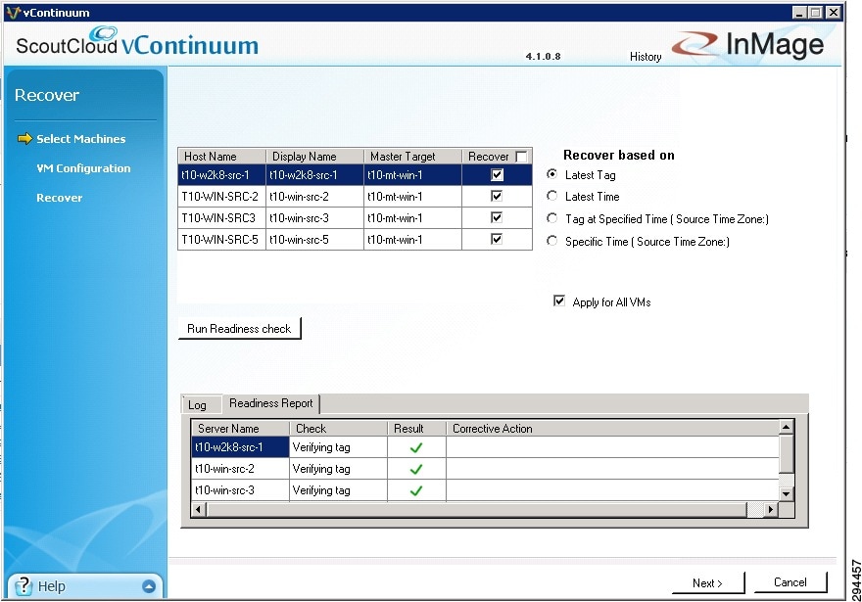Click the Display Name column header
Viewport: 862px width, 602px height.
coord(315,157)
